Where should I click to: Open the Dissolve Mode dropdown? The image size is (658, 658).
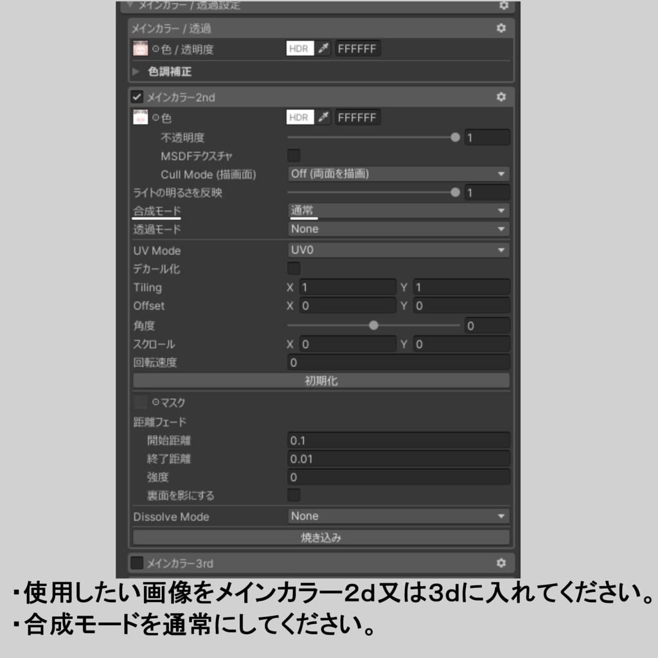tap(398, 516)
